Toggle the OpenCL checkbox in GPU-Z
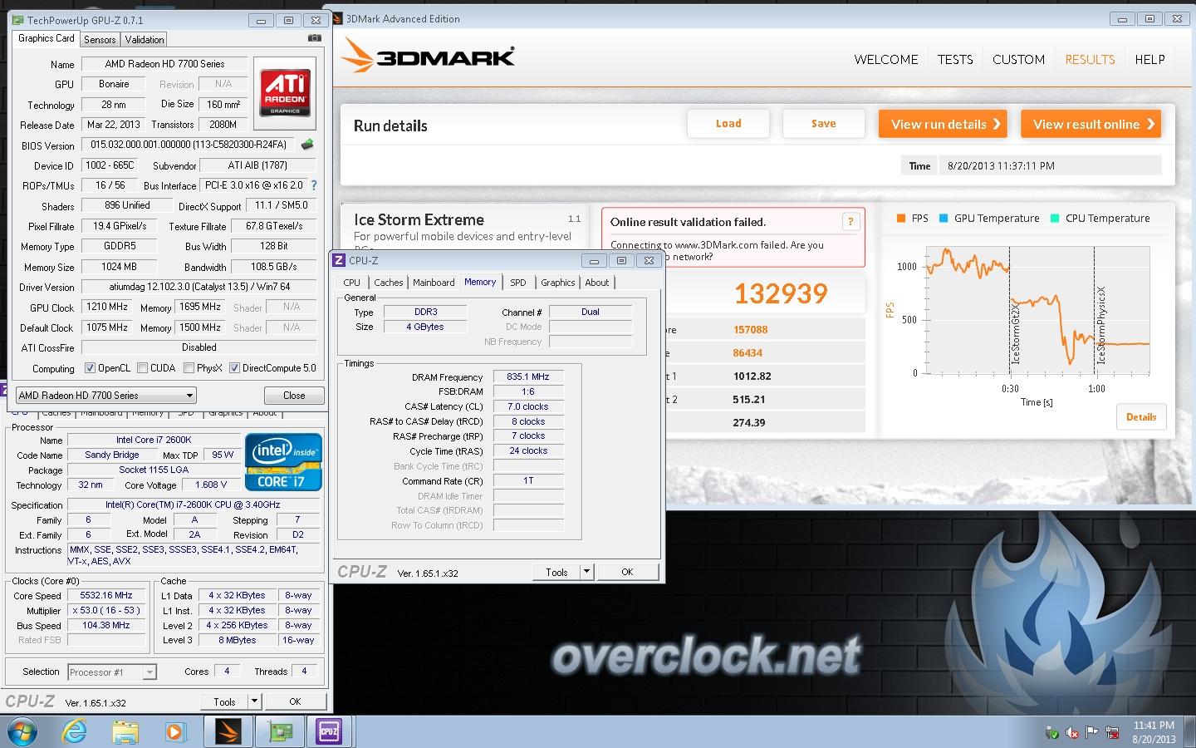This screenshot has height=748, width=1196. 91,367
